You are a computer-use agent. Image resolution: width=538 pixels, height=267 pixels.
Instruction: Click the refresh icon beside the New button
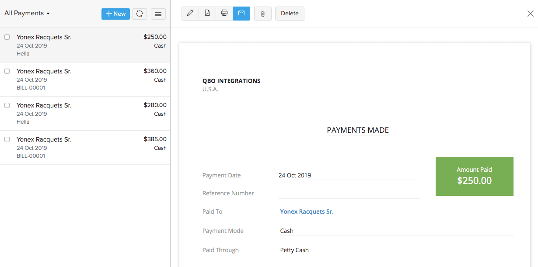(x=140, y=14)
